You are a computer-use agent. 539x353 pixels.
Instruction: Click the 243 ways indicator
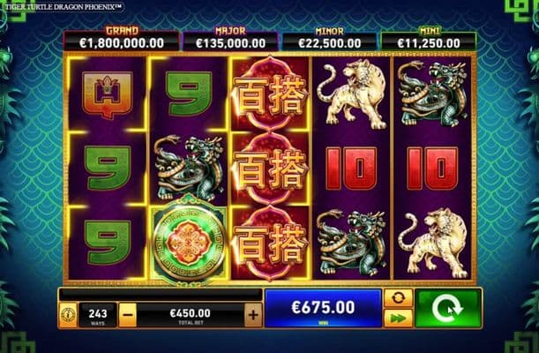(x=98, y=315)
